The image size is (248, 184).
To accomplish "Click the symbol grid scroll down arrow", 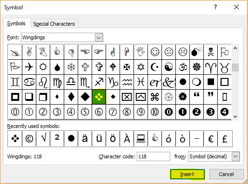I will click(235, 117).
